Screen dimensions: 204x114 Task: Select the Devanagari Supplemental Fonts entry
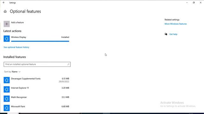[x=36, y=80]
